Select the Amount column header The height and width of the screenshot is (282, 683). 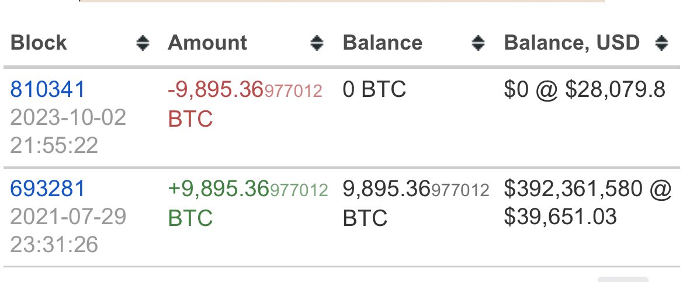(207, 43)
